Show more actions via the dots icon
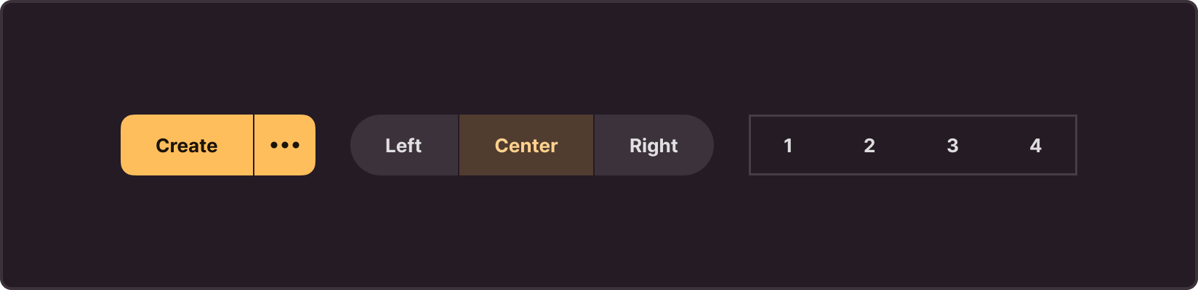The image size is (1198, 290). (285, 145)
